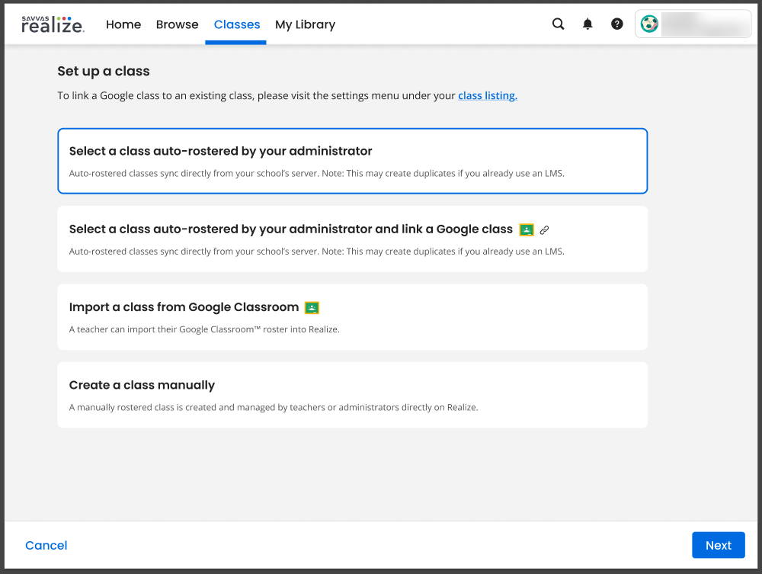This screenshot has width=762, height=574.
Task: Cancel the class setup
Action: [46, 545]
